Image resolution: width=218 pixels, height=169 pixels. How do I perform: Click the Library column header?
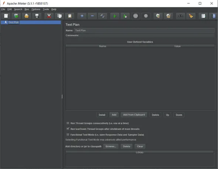tap(140, 152)
